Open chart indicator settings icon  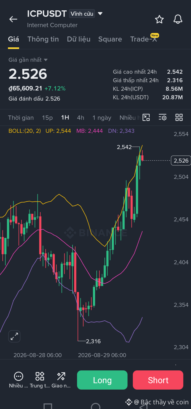click(x=162, y=117)
